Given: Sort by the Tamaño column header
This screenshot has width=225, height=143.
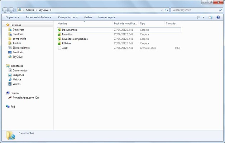Looking at the screenshot, I should coord(173,24).
